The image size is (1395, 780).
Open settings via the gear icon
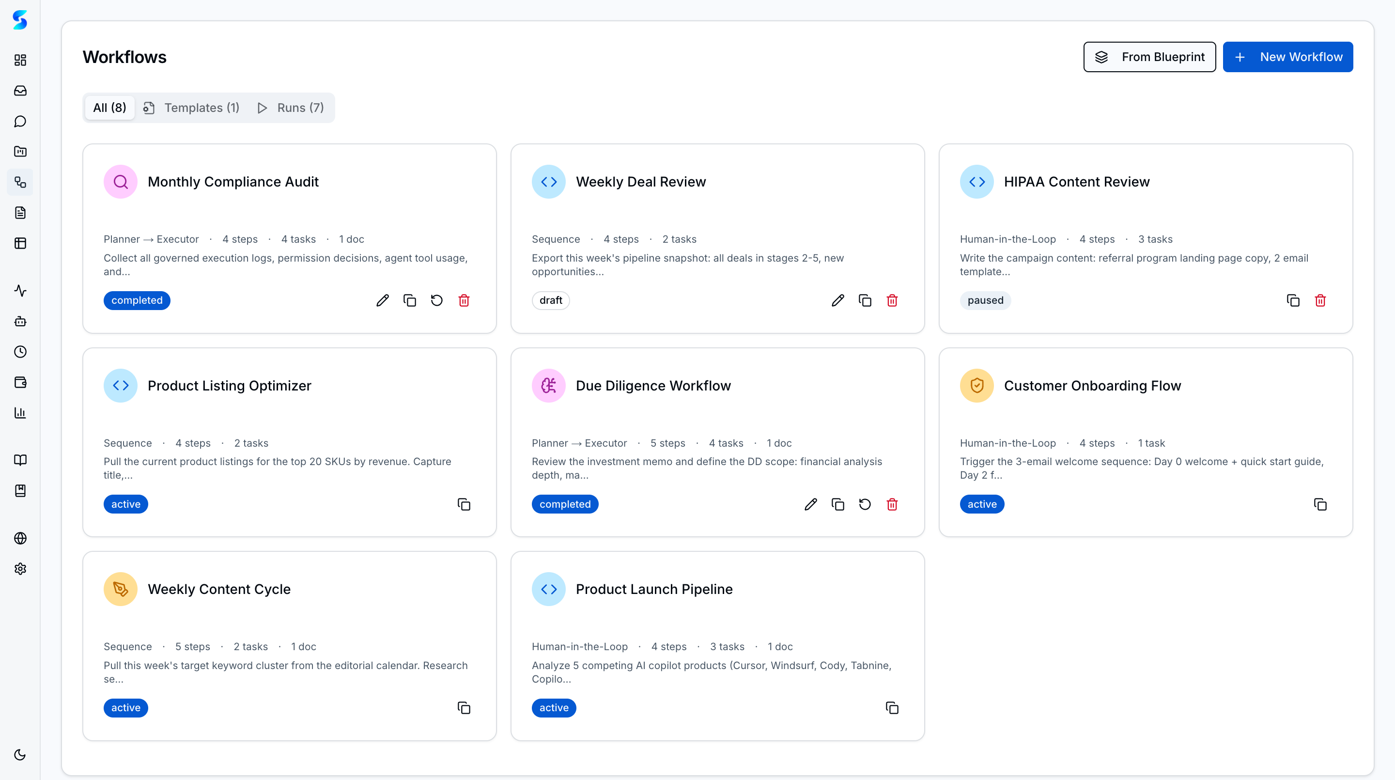point(20,569)
